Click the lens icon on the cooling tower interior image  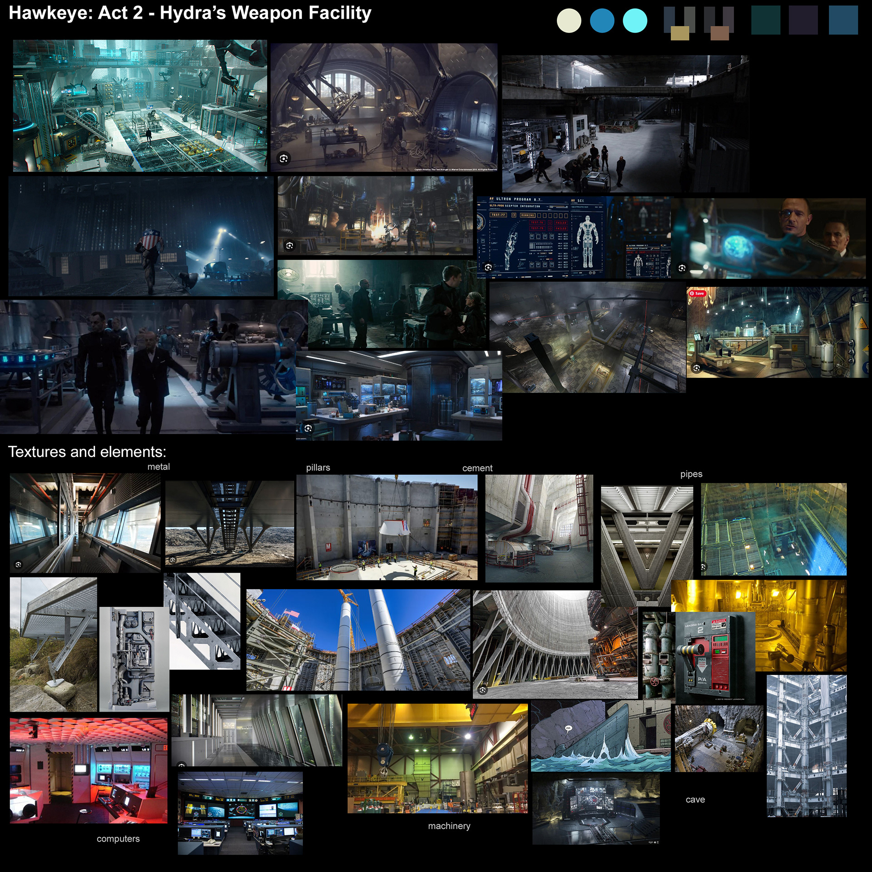[x=483, y=690]
